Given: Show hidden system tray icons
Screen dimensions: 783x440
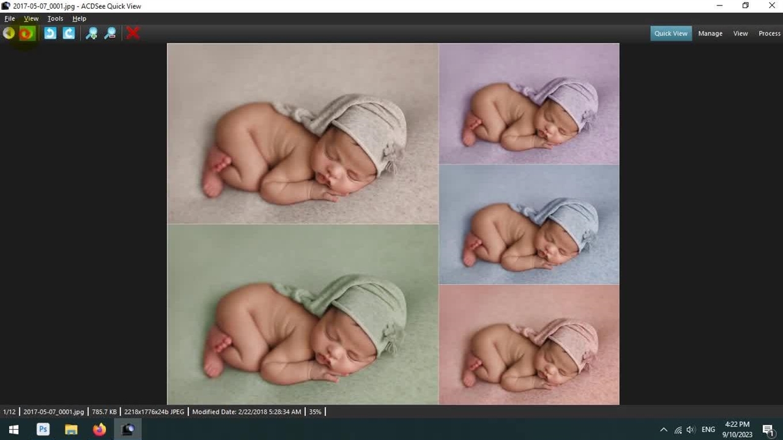Looking at the screenshot, I should (664, 430).
